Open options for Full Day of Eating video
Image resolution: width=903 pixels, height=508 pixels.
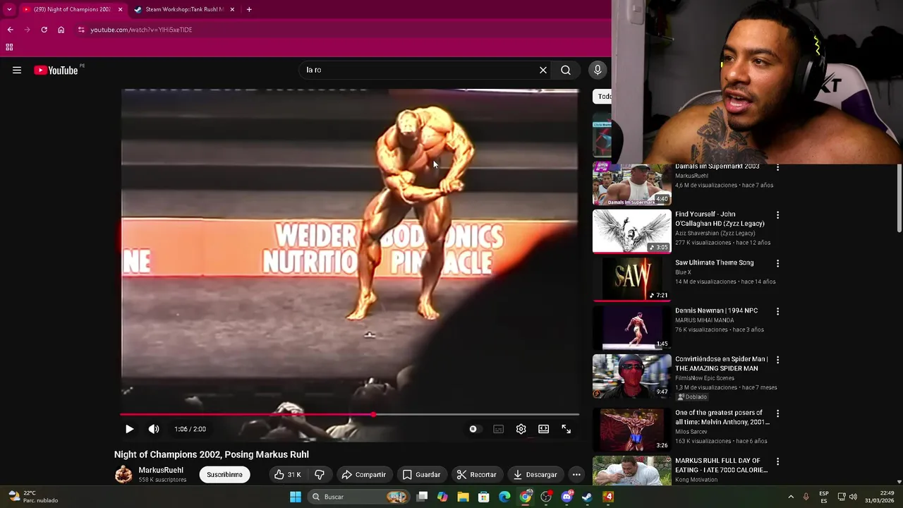click(777, 461)
